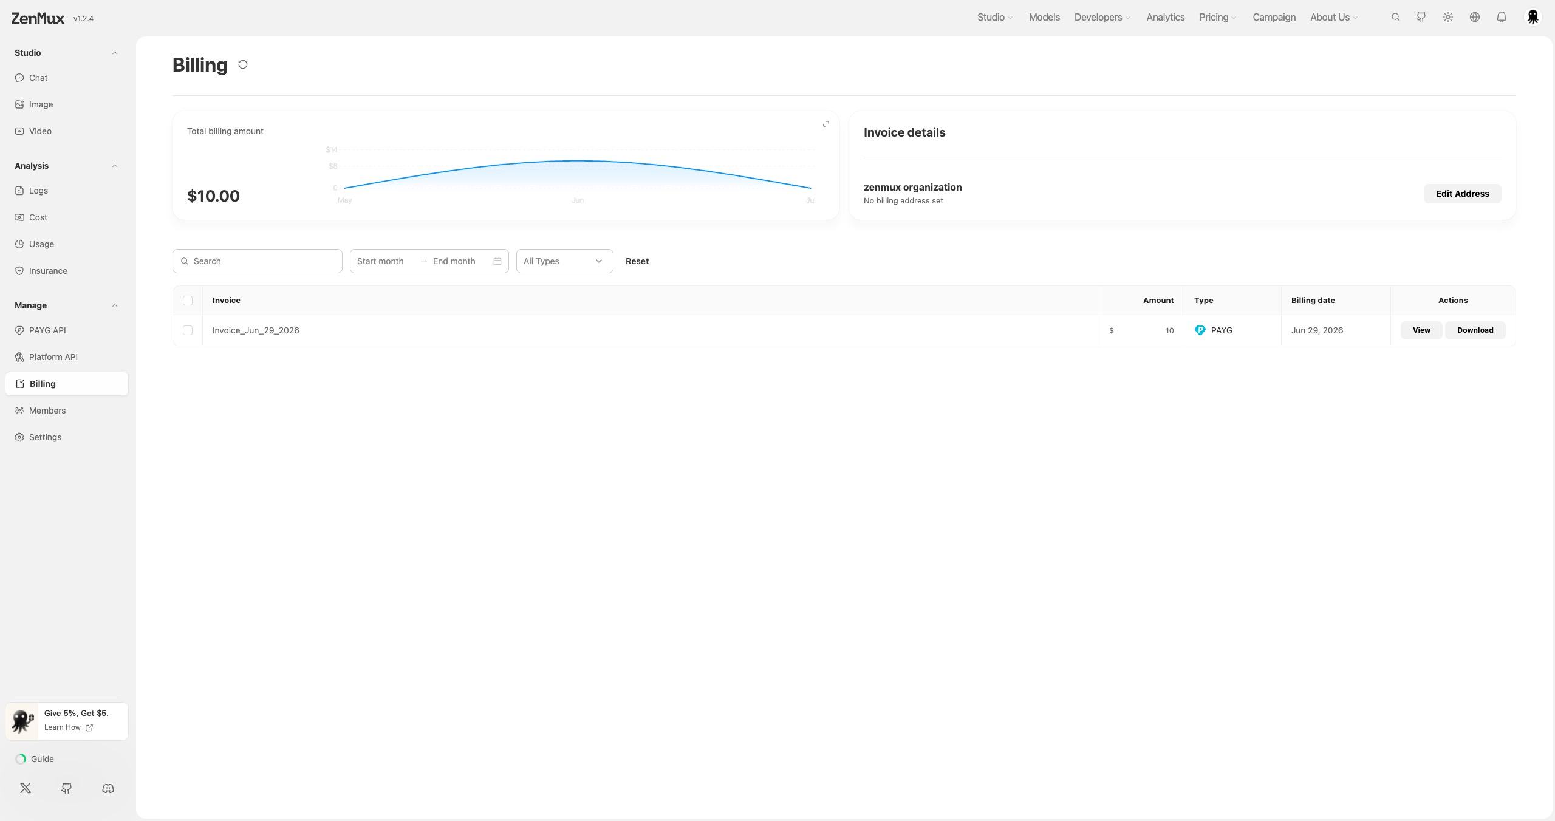Open Models in the top navigation
1555x821 pixels.
coord(1044,17)
